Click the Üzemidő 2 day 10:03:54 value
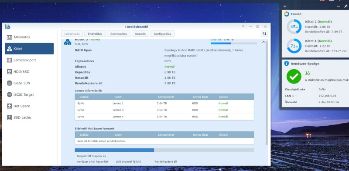Image resolution: width=349 pixels, height=171 pixels. 329,102
